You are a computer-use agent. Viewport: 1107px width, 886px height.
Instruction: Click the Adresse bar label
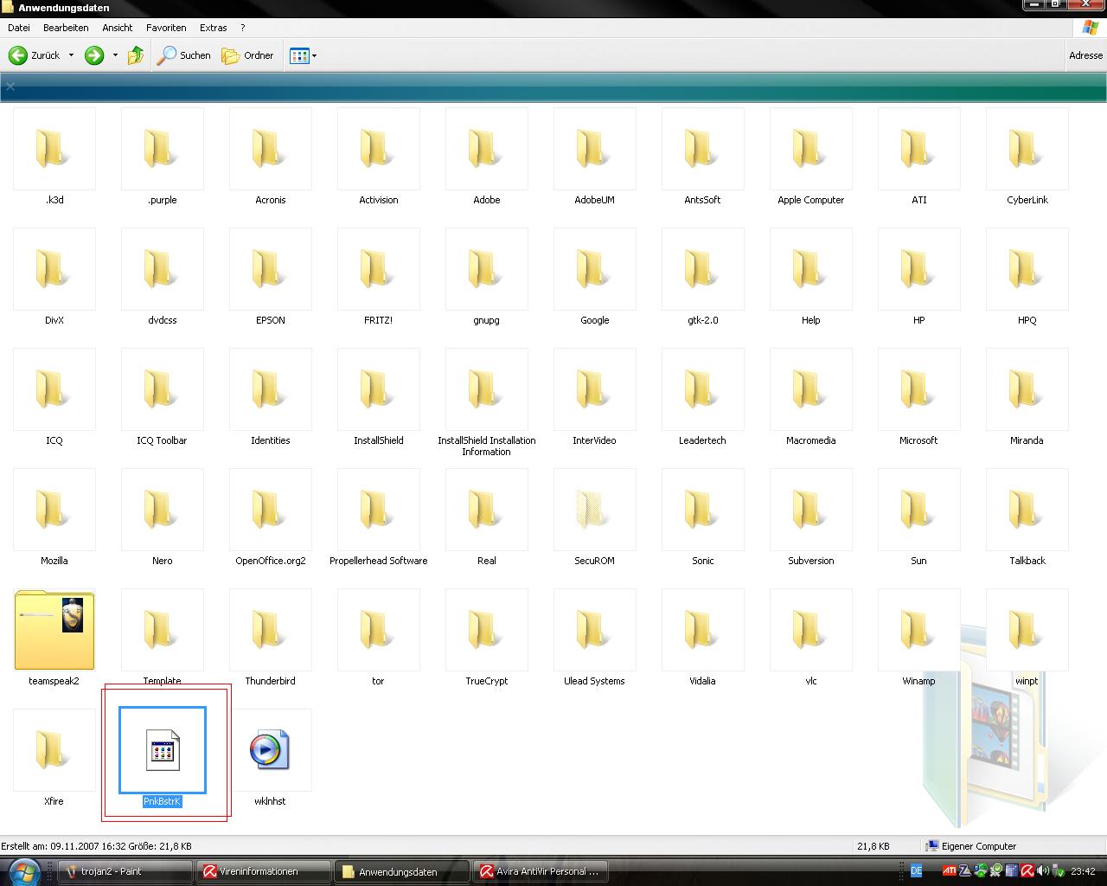(1086, 55)
